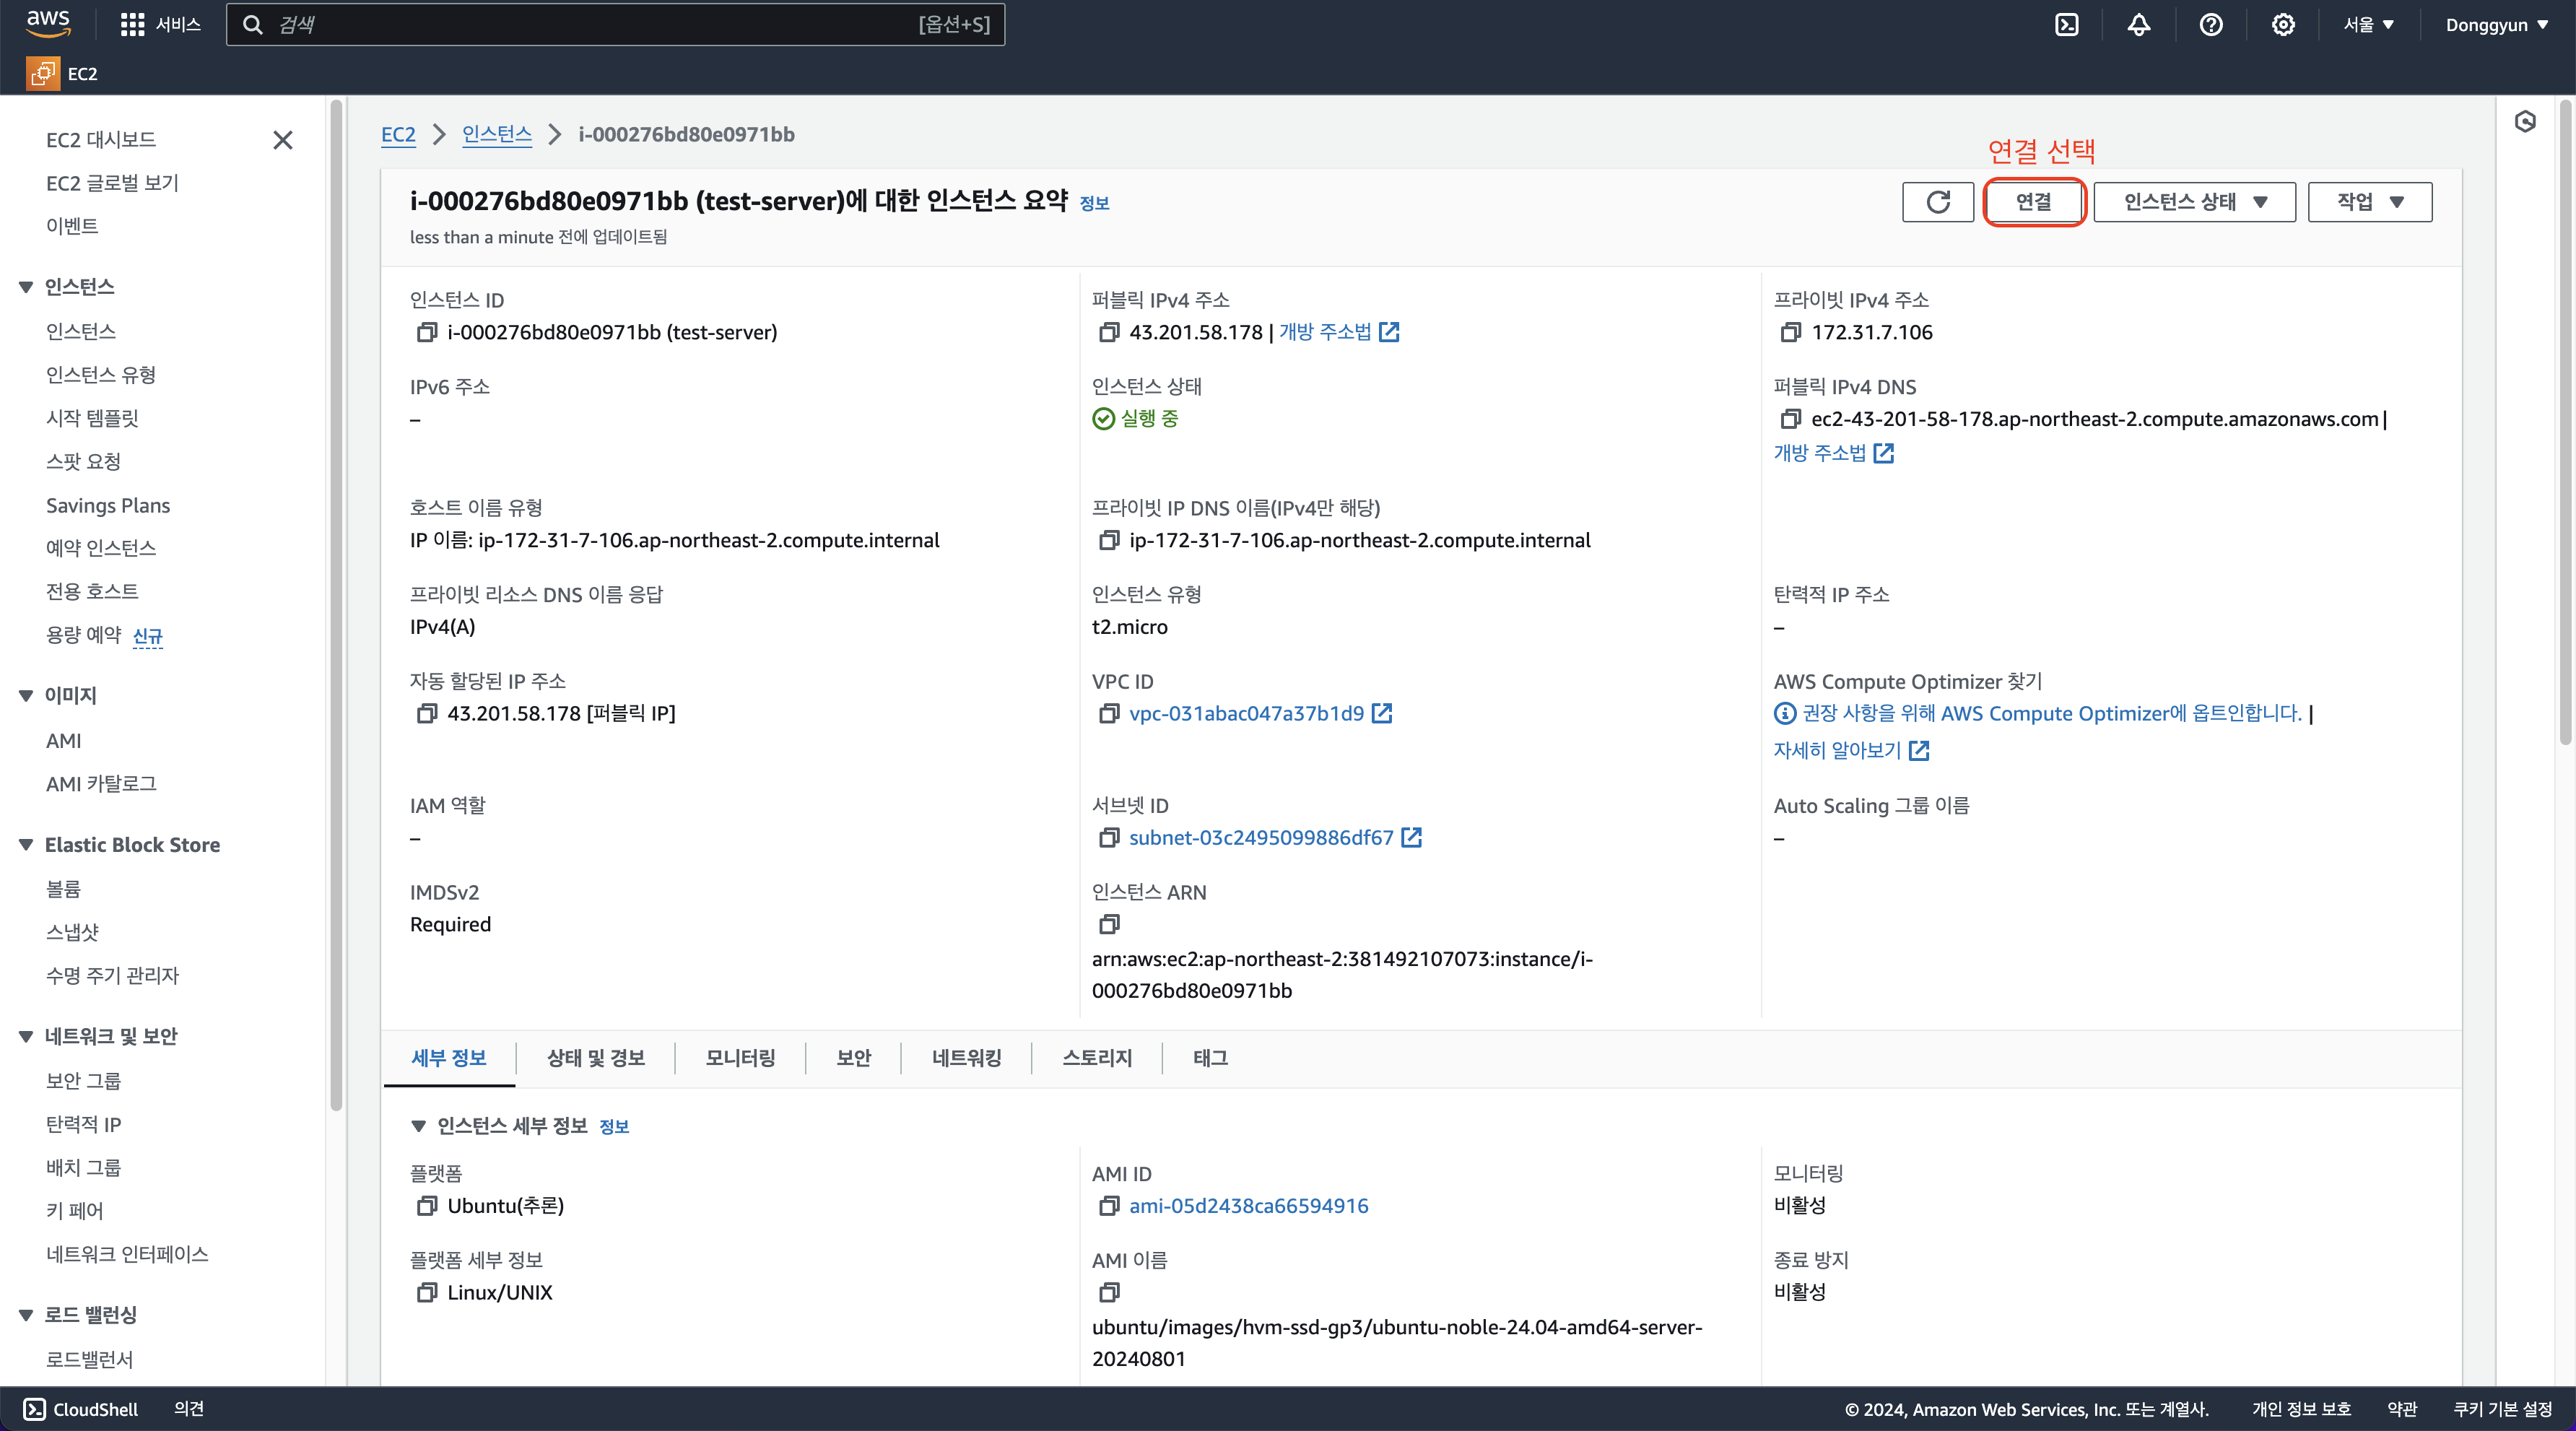Collapse the Elastic Block Store sidebar section
The height and width of the screenshot is (1431, 2576).
[x=26, y=845]
